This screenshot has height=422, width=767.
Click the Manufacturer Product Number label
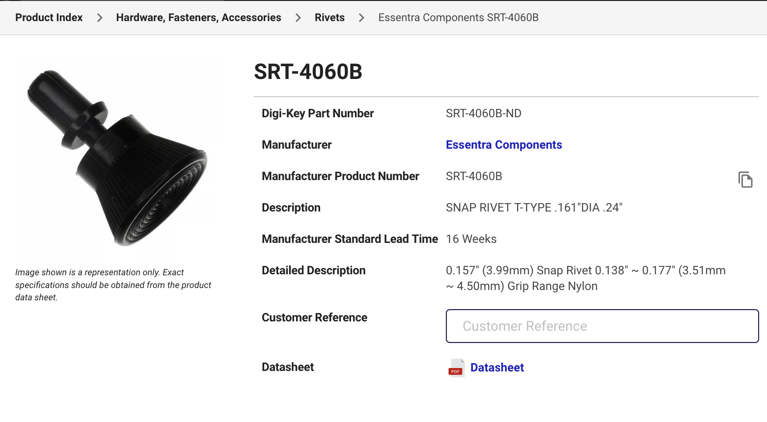tap(340, 176)
